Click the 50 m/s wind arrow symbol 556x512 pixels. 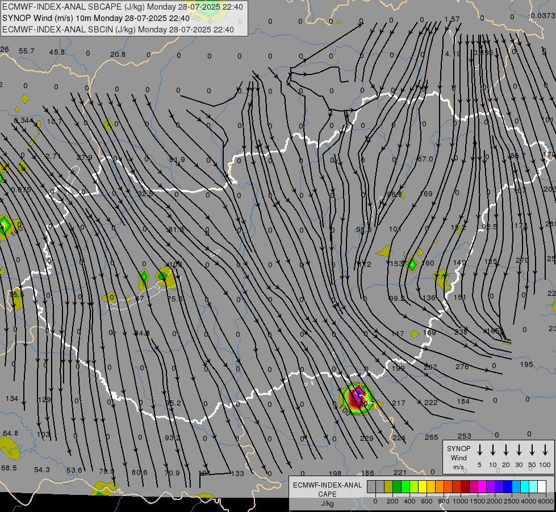[532, 450]
